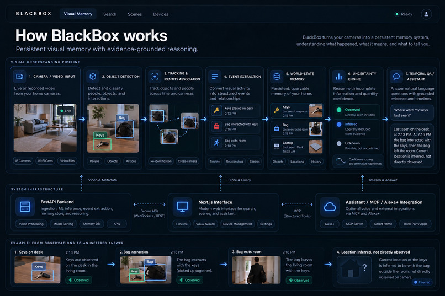
Task: Click the Alexa+ chip
Action: click(x=330, y=224)
